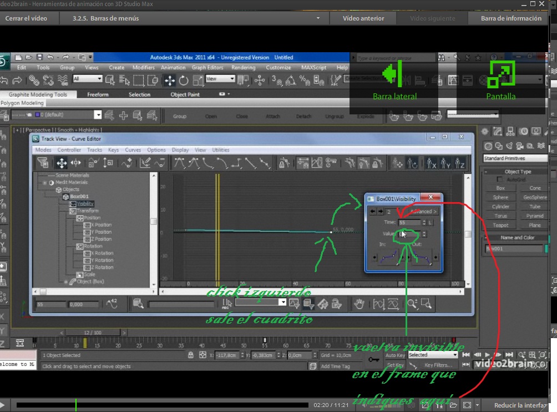Click the Vídeo anterior button
557x412 pixels.
click(x=363, y=18)
